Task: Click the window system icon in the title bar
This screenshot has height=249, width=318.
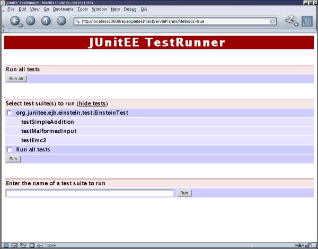Action: point(3,3)
